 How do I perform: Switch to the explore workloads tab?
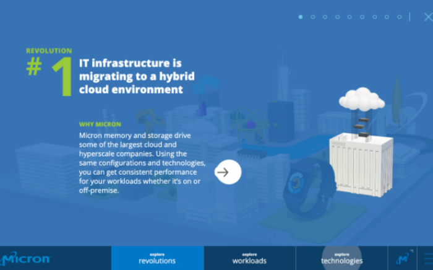tap(250, 258)
